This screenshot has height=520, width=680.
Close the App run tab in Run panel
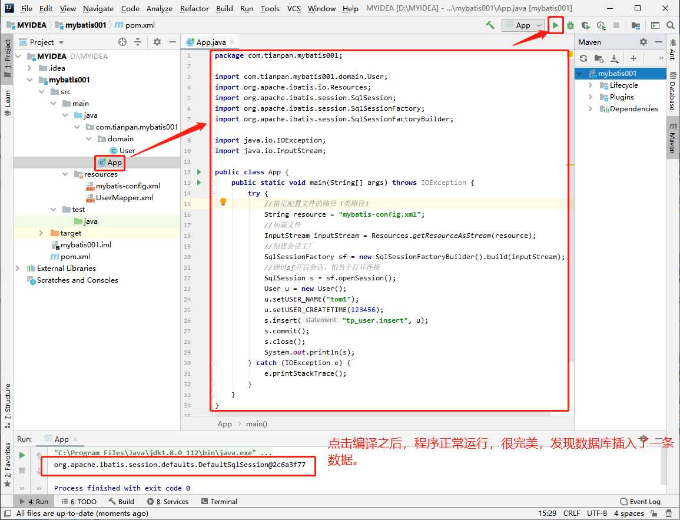coord(75,439)
